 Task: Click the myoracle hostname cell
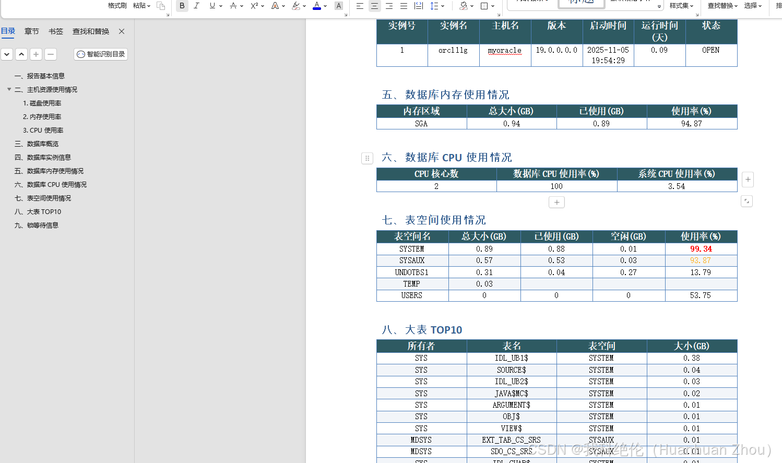tap(505, 55)
